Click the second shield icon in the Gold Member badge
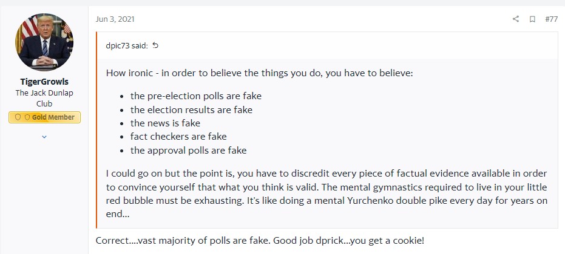Screen dimensions: 565x254 (27, 117)
